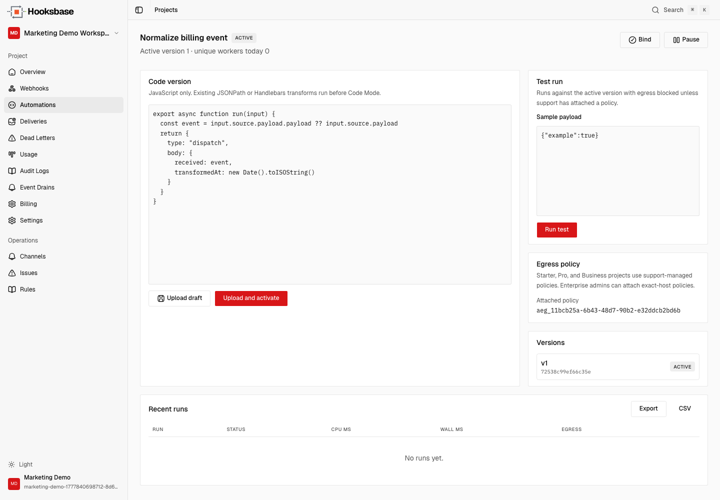Click the Billing gear icon
The height and width of the screenshot is (500, 720).
point(12,204)
